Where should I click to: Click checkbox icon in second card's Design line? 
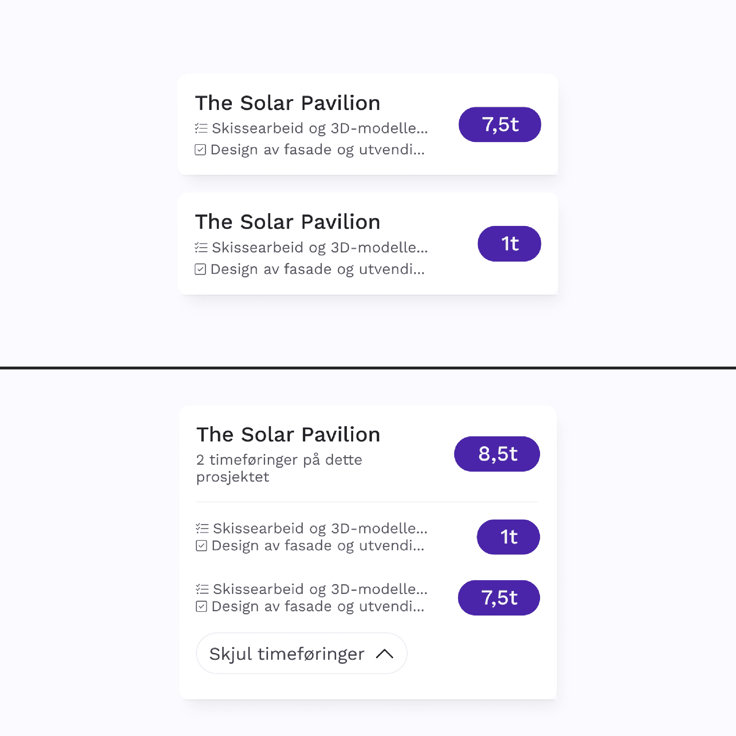click(200, 269)
